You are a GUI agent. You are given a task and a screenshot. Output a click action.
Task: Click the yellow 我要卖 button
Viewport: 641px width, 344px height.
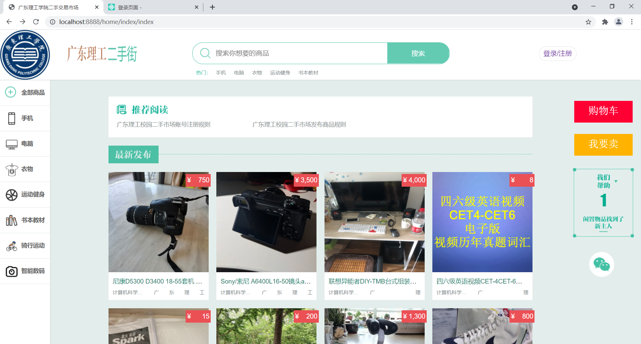pos(603,145)
